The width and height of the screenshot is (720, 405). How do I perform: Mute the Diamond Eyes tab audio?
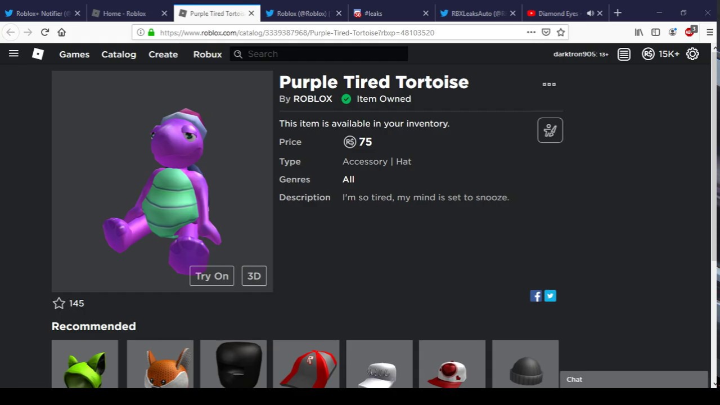tap(590, 13)
